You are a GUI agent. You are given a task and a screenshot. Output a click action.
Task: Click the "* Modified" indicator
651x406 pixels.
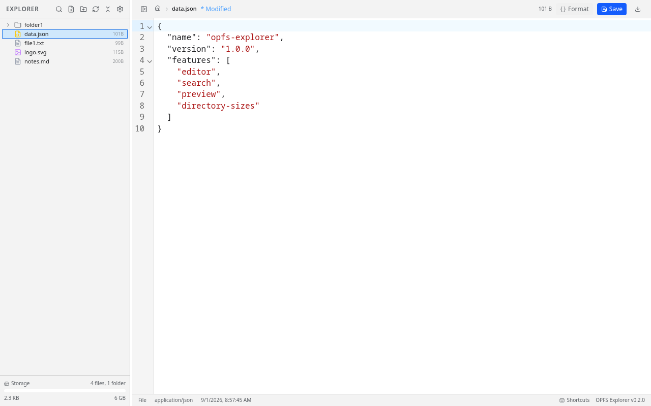click(216, 9)
